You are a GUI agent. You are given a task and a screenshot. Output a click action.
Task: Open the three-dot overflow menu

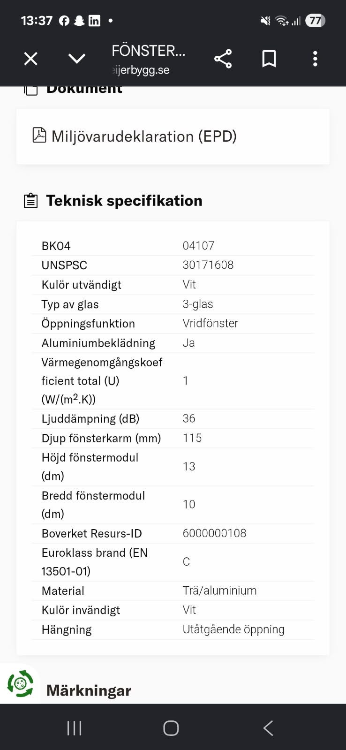point(315,59)
